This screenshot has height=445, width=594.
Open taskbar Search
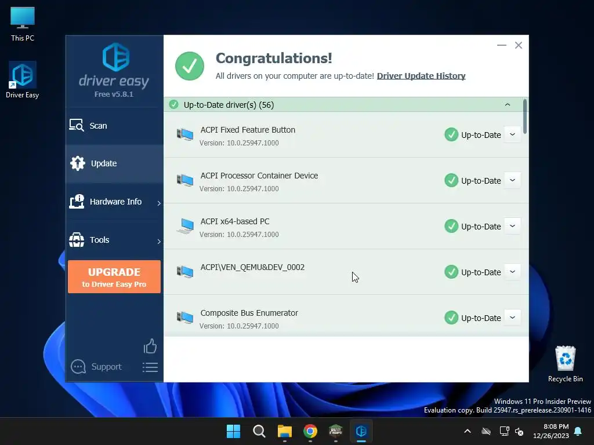click(259, 431)
